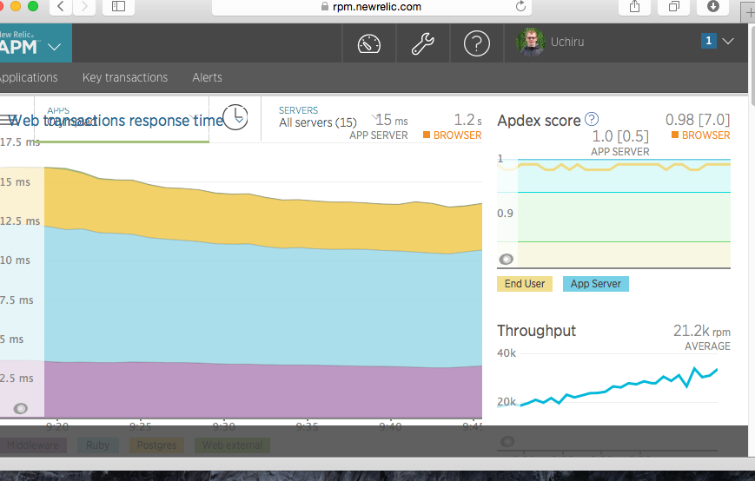Image resolution: width=755 pixels, height=481 pixels.
Task: Toggle App Server legend on Apdex chart
Action: tap(596, 284)
